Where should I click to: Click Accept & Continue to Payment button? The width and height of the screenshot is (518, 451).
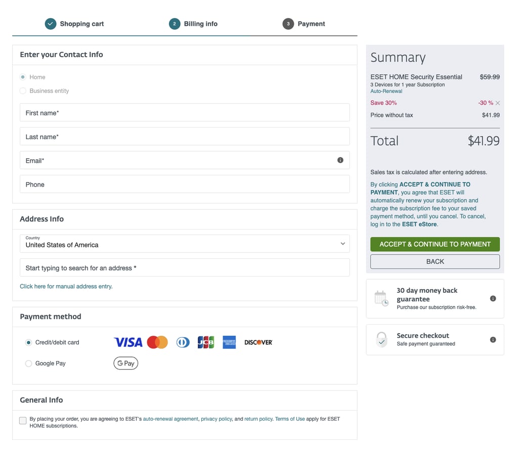point(435,244)
